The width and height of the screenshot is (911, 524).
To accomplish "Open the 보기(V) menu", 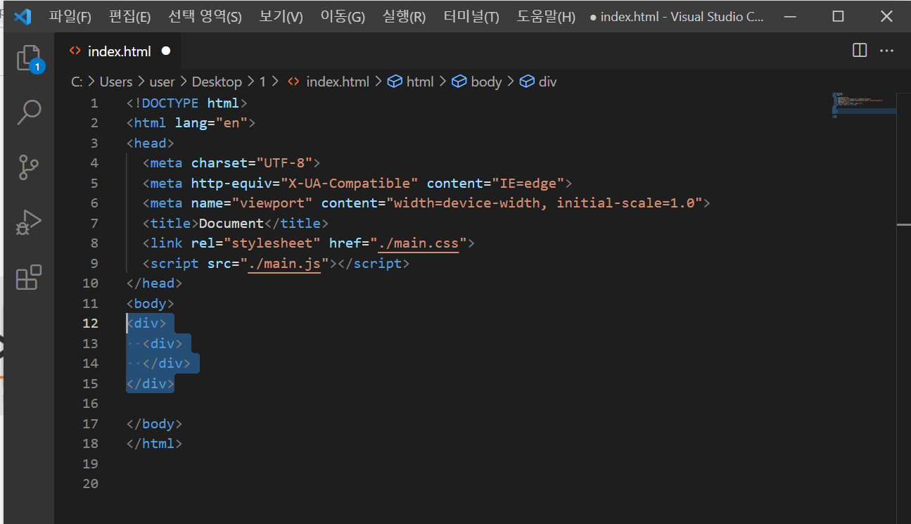I will [x=281, y=17].
